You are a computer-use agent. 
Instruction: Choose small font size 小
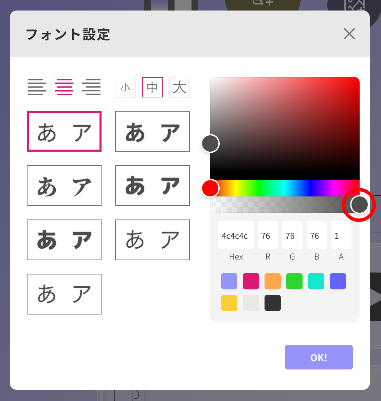125,87
